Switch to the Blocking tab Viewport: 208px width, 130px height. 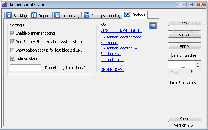point(17,15)
